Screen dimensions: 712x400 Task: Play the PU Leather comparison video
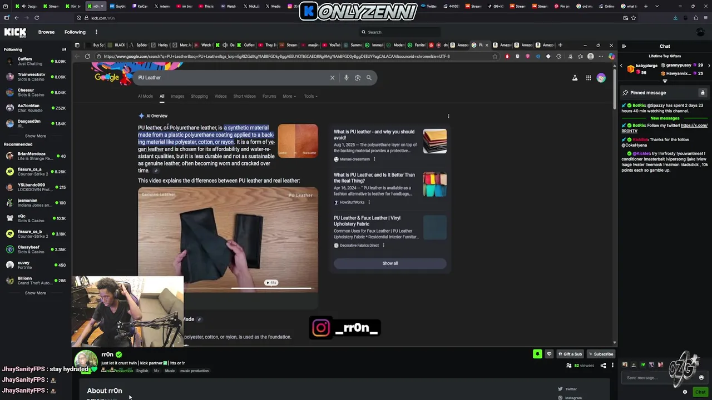pos(228,239)
